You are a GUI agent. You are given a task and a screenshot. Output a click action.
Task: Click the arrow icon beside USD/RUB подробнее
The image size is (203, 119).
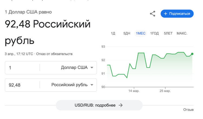coord(121,105)
